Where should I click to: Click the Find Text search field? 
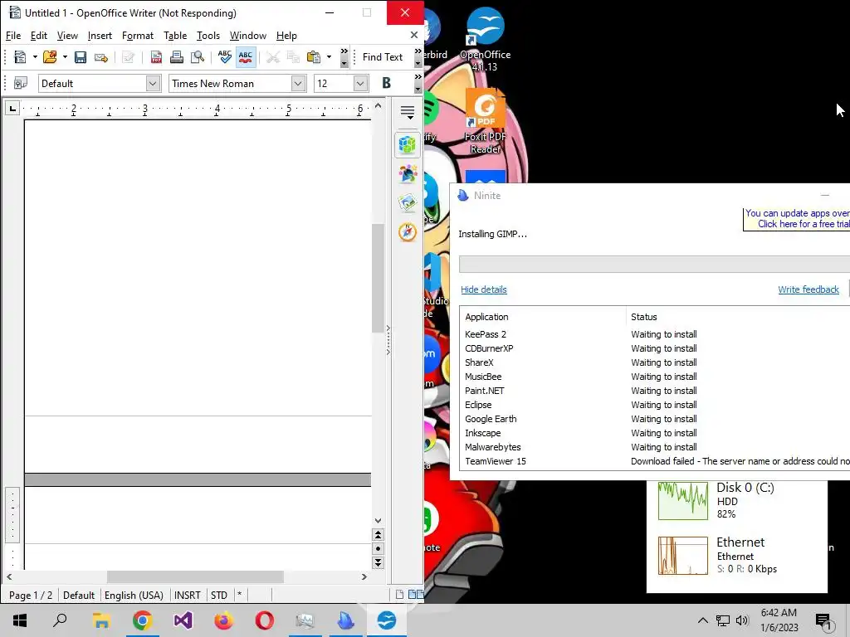383,57
